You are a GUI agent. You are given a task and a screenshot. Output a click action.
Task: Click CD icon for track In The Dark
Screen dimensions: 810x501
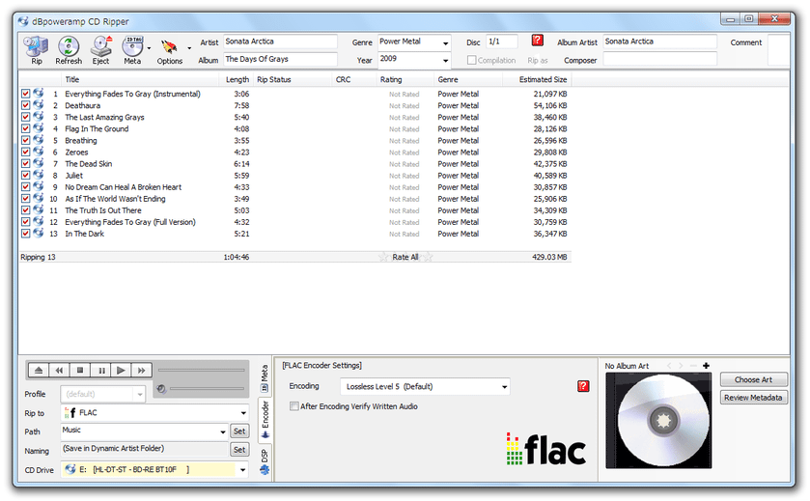click(x=39, y=233)
